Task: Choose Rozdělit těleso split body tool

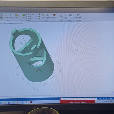Action: [x=30, y=14]
